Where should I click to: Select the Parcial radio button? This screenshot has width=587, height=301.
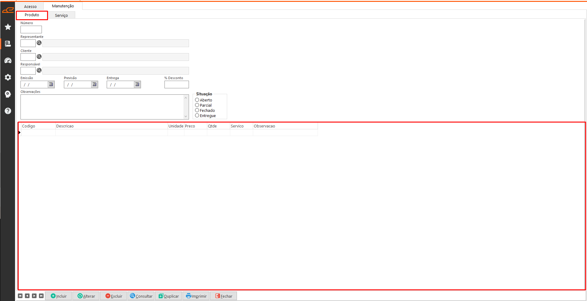coord(197,105)
